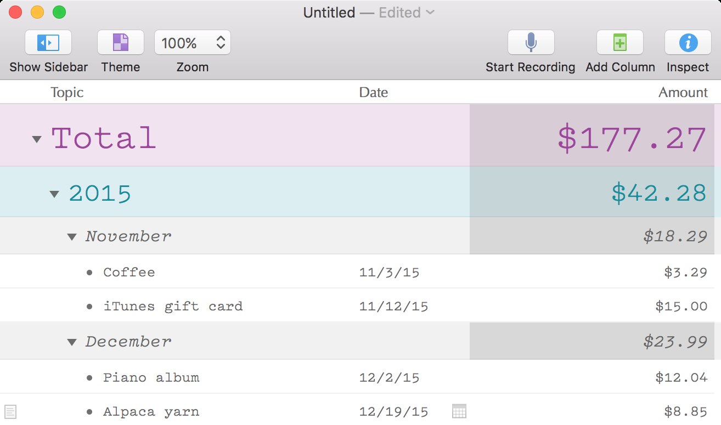Click the Topic column header
The height and width of the screenshot is (425, 721).
pyautogui.click(x=67, y=93)
